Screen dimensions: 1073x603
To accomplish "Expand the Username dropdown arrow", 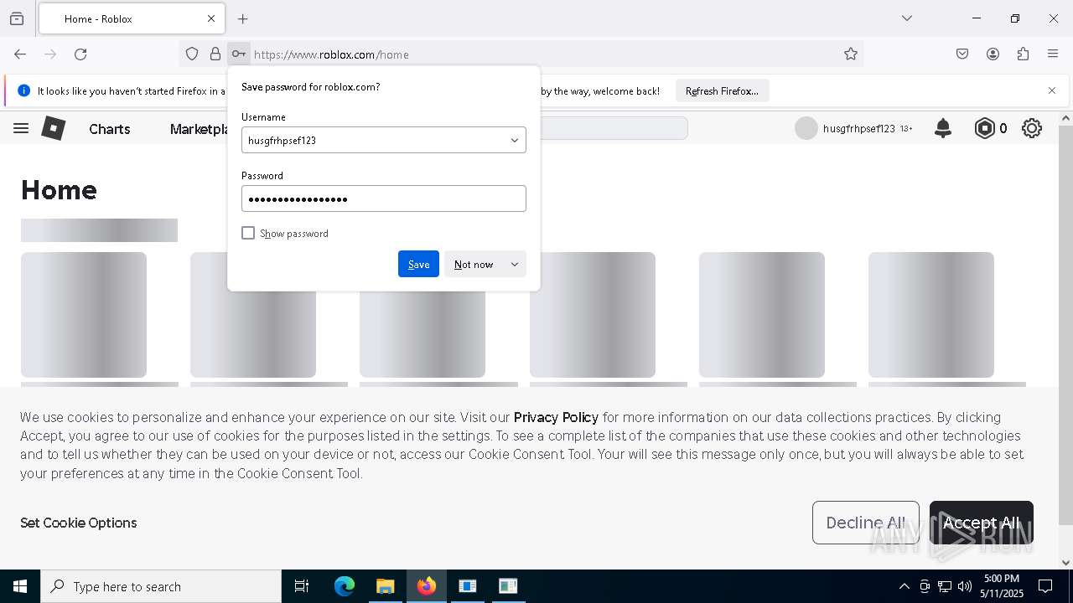I will [x=515, y=141].
